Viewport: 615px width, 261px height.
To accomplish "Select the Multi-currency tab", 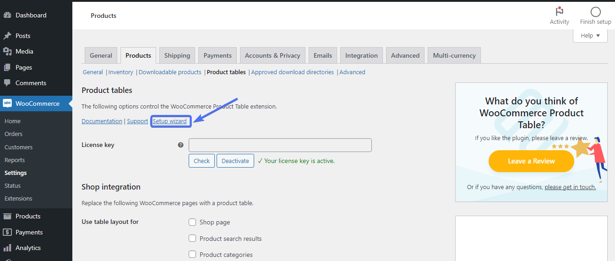I will (x=454, y=55).
